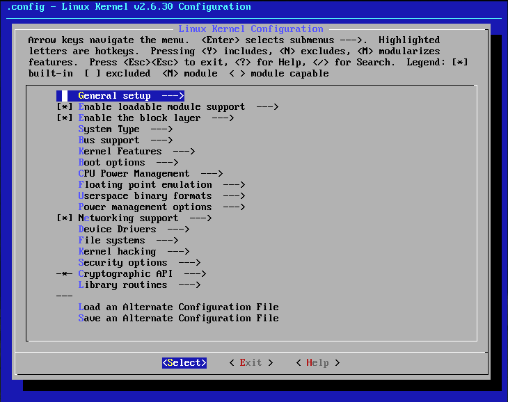Select Userspace binary formats entry

point(161,196)
